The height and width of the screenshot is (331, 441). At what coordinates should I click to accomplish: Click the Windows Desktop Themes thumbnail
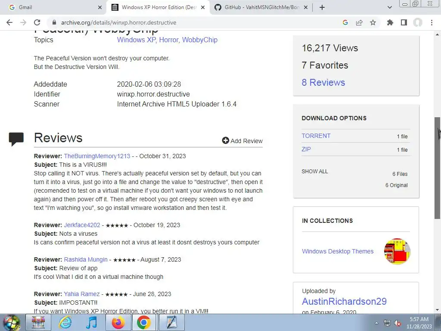click(x=397, y=251)
